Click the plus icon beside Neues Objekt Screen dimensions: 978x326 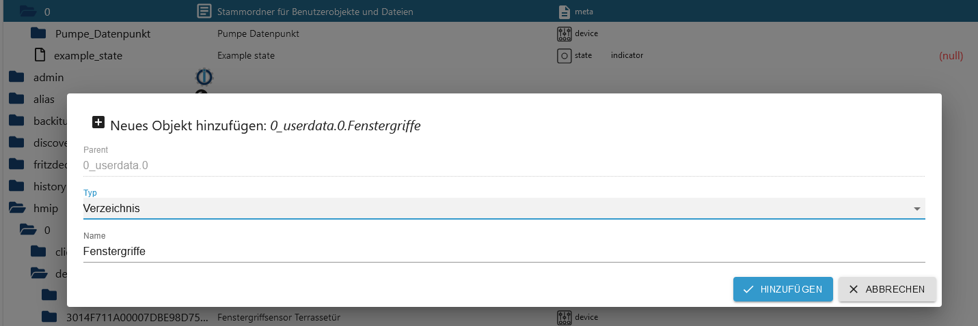[98, 123]
